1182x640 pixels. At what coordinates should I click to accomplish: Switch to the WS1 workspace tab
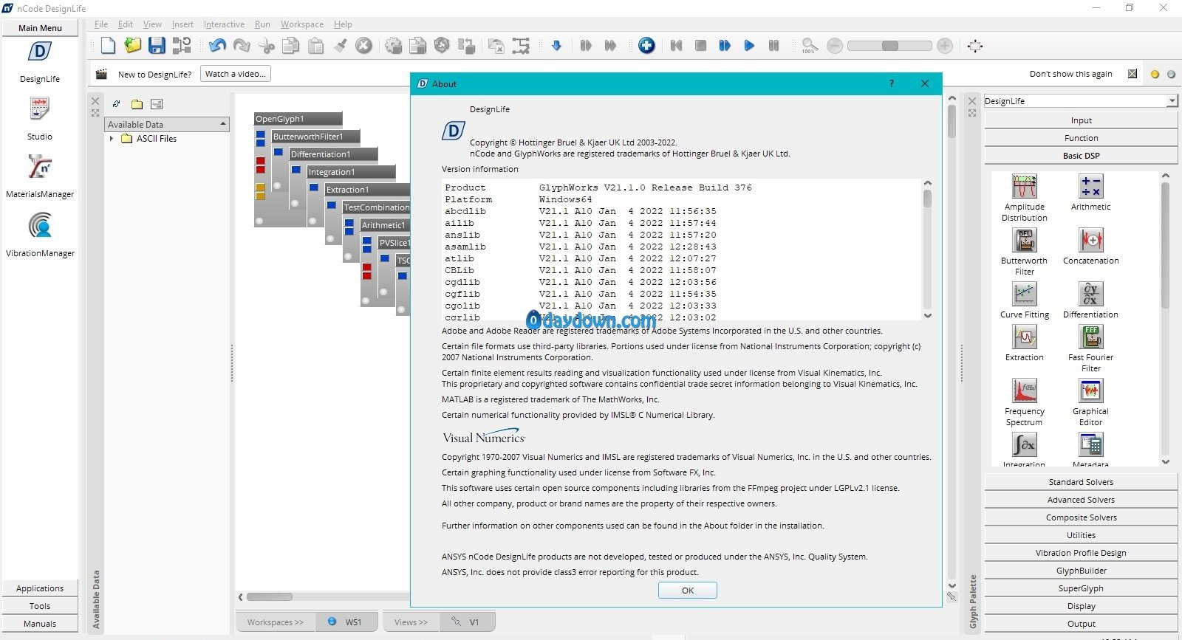pyautogui.click(x=346, y=622)
